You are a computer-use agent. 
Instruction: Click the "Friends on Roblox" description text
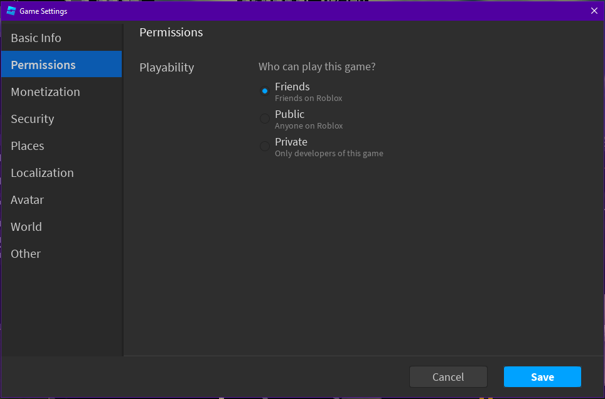tap(308, 98)
